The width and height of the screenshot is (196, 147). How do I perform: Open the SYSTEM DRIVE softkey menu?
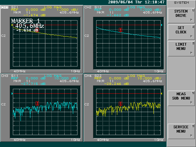point(181,16)
